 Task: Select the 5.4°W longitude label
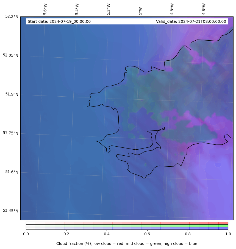77,9
